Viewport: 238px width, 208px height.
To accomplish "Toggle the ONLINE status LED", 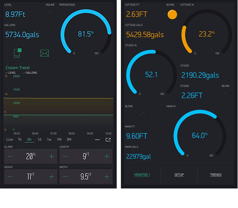I will coord(52,15).
